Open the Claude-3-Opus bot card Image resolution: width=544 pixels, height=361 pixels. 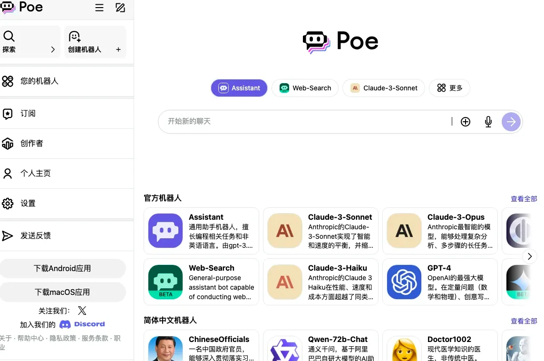click(440, 231)
